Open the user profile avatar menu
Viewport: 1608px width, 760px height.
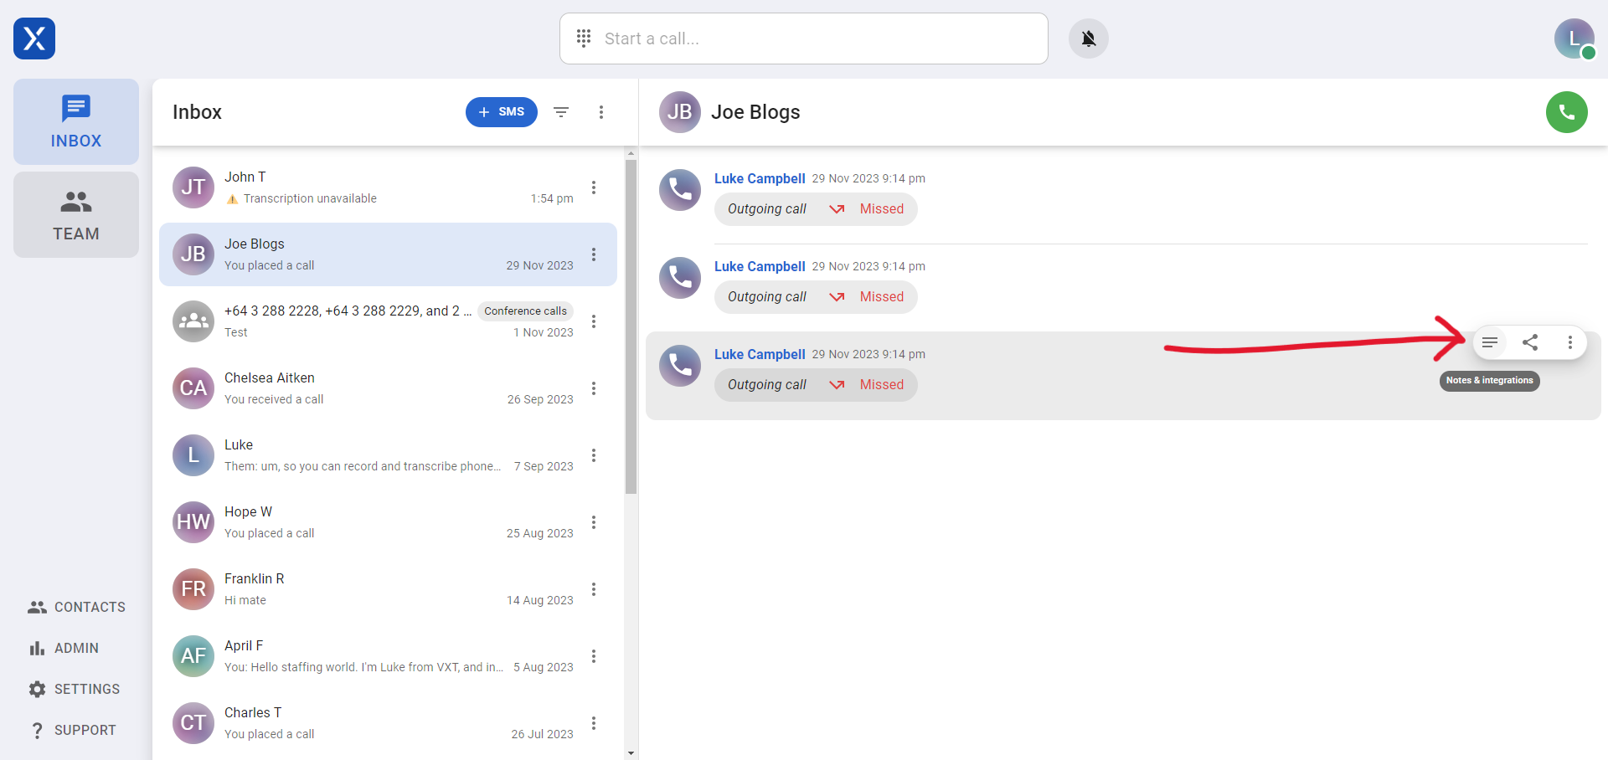pos(1574,39)
